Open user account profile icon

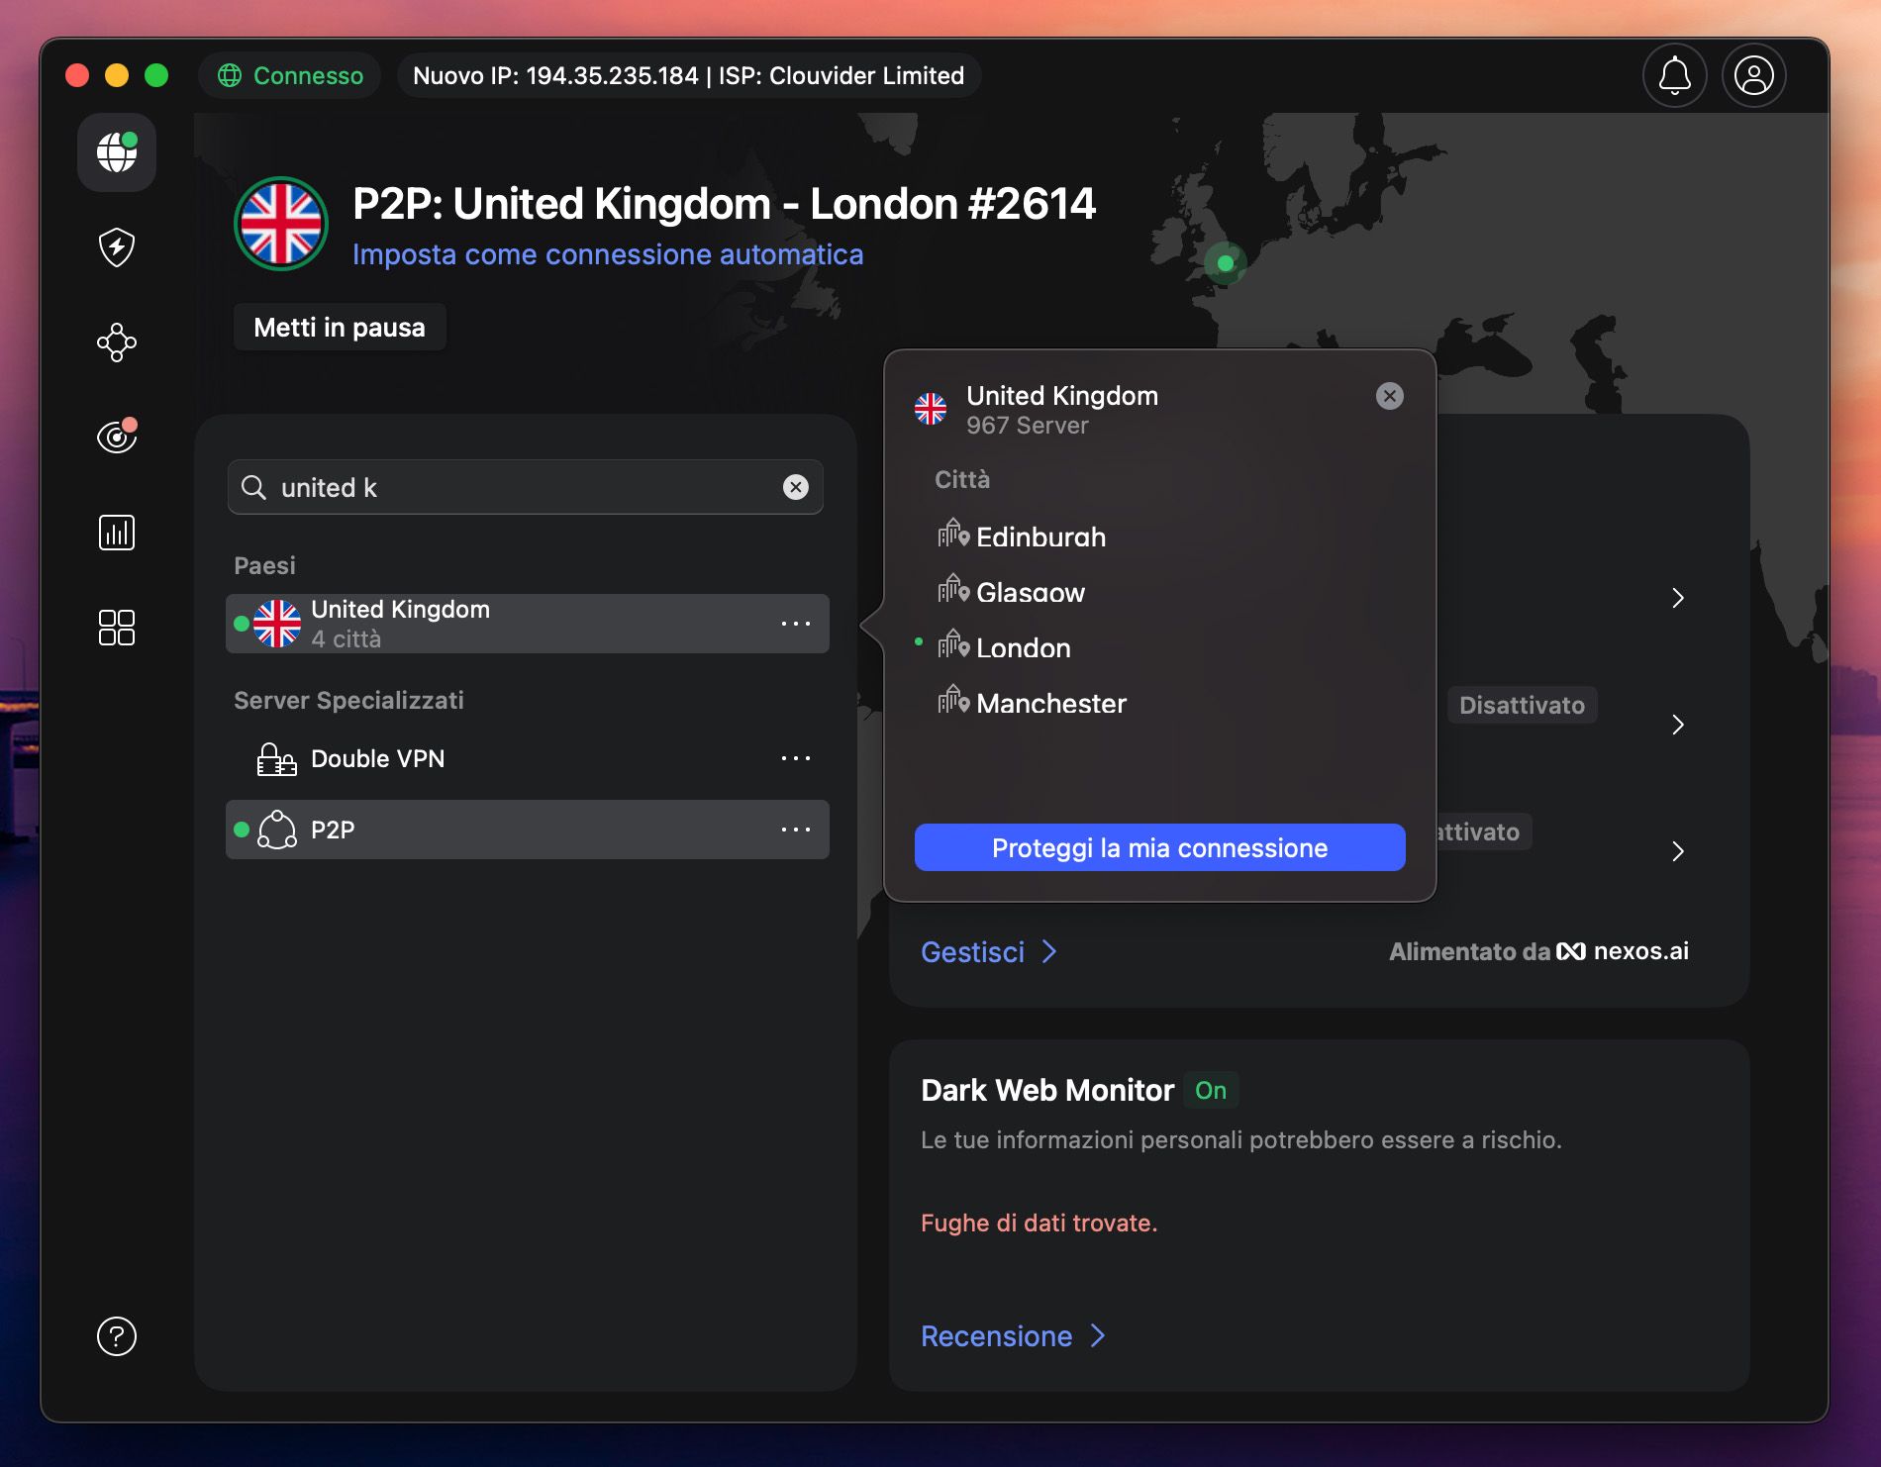(1754, 75)
